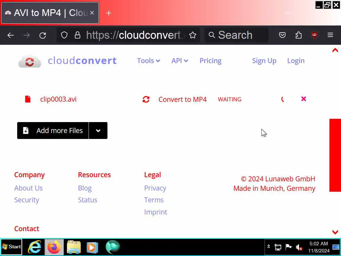Reload the current page
This screenshot has width=341, height=256.
[x=43, y=35]
